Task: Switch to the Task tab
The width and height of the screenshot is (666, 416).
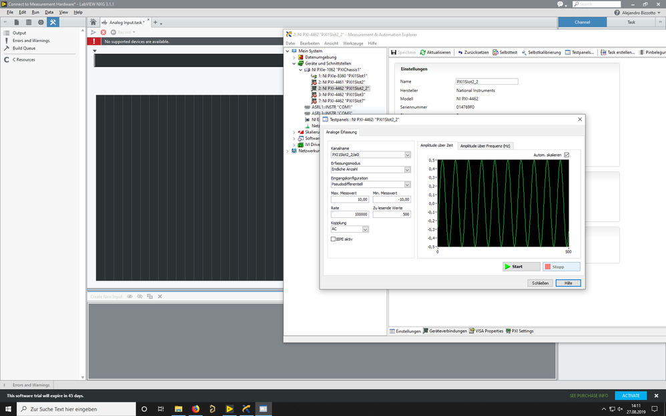Action: pyautogui.click(x=631, y=22)
